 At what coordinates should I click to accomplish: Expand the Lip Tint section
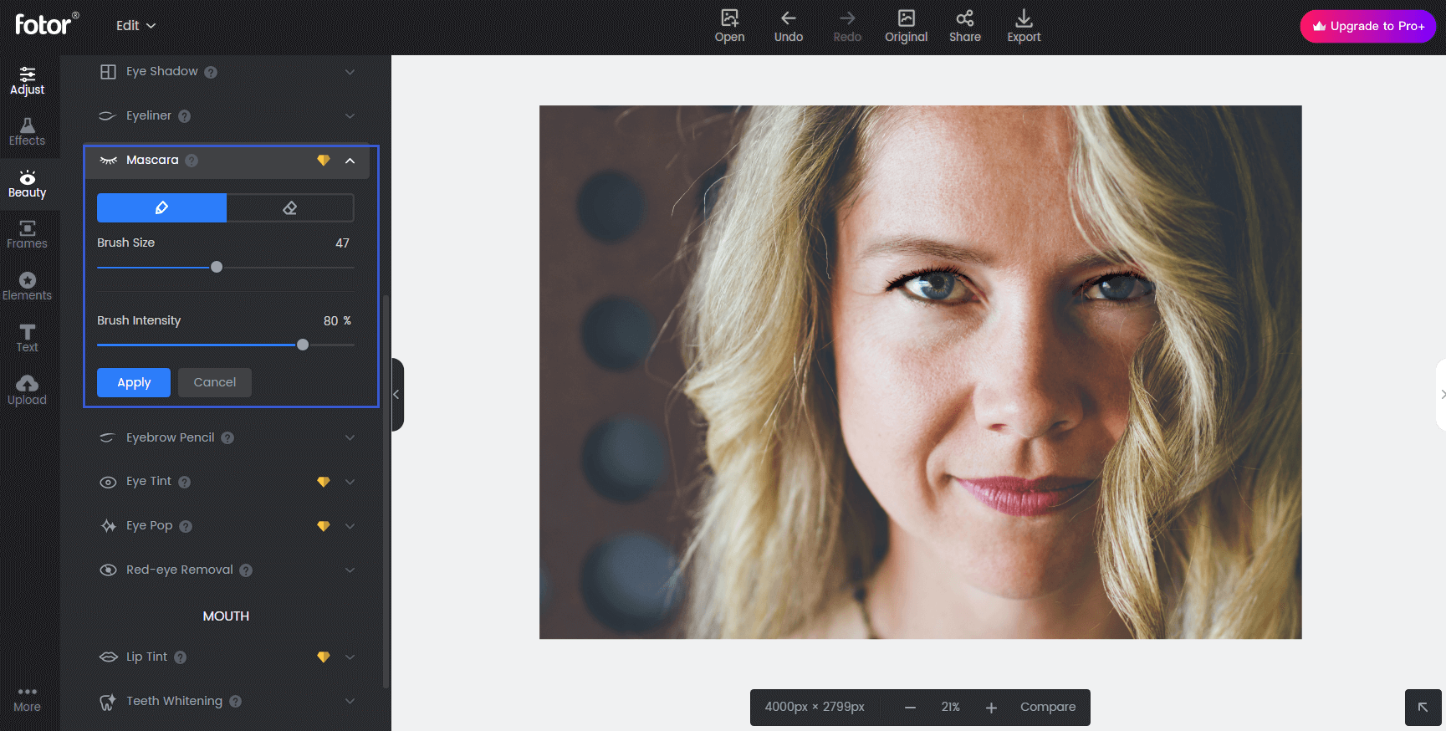coord(350,657)
